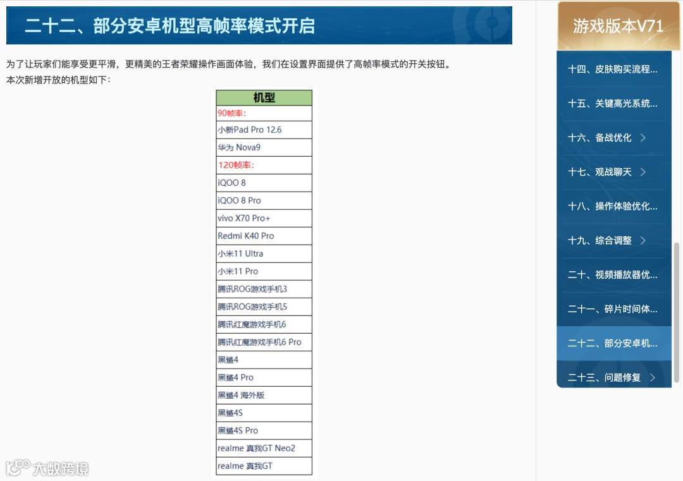Click the 机型 table header cell
The width and height of the screenshot is (683, 481).
click(264, 97)
